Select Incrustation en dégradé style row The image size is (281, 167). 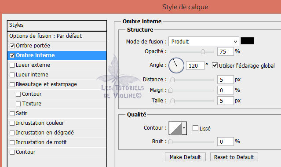tap(57, 133)
